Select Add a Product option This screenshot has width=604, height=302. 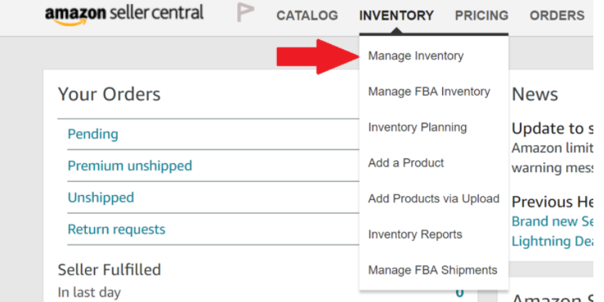click(x=406, y=162)
